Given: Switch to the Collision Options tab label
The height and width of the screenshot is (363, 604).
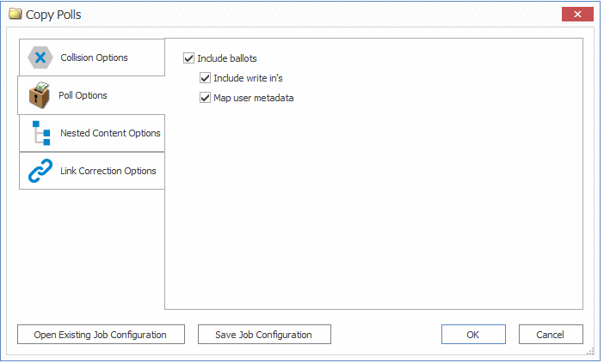Looking at the screenshot, I should 94,57.
